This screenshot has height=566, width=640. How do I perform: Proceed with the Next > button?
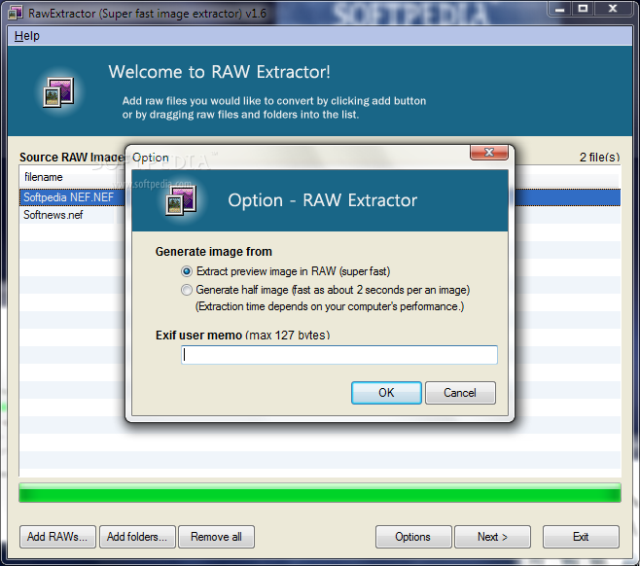pos(492,536)
